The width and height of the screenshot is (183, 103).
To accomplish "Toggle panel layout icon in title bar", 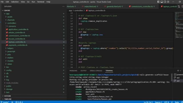I will pyautogui.click(x=162, y=2).
